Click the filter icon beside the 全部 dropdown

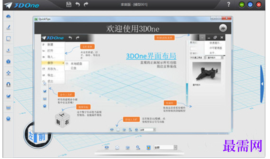tap(148, 148)
